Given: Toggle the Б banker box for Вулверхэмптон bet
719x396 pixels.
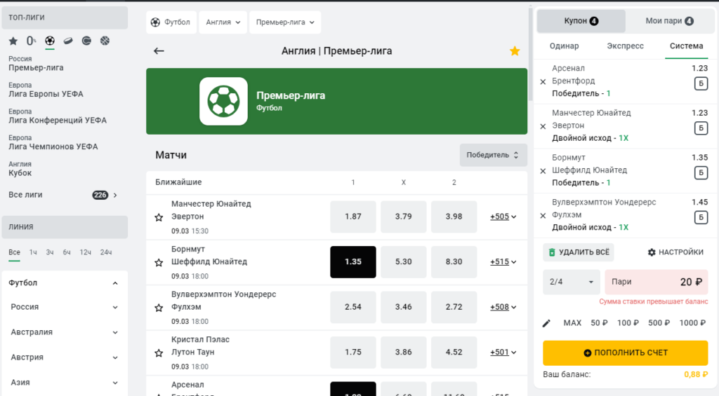Looking at the screenshot, I should [701, 217].
